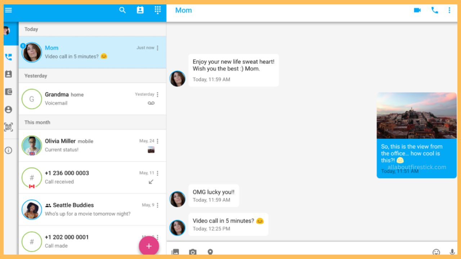Click the camera icon in message bar

tap(193, 252)
